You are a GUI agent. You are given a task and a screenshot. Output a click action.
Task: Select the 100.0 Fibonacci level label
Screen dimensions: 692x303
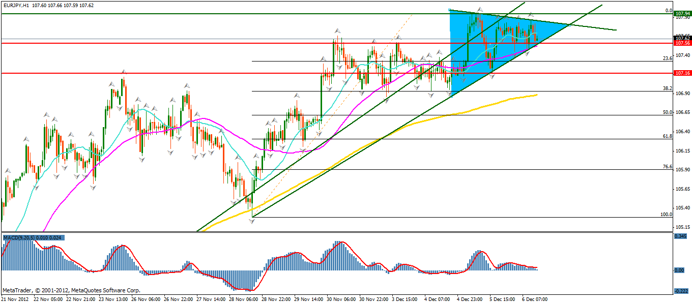click(x=666, y=214)
